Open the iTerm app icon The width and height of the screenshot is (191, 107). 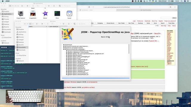click(x=57, y=13)
